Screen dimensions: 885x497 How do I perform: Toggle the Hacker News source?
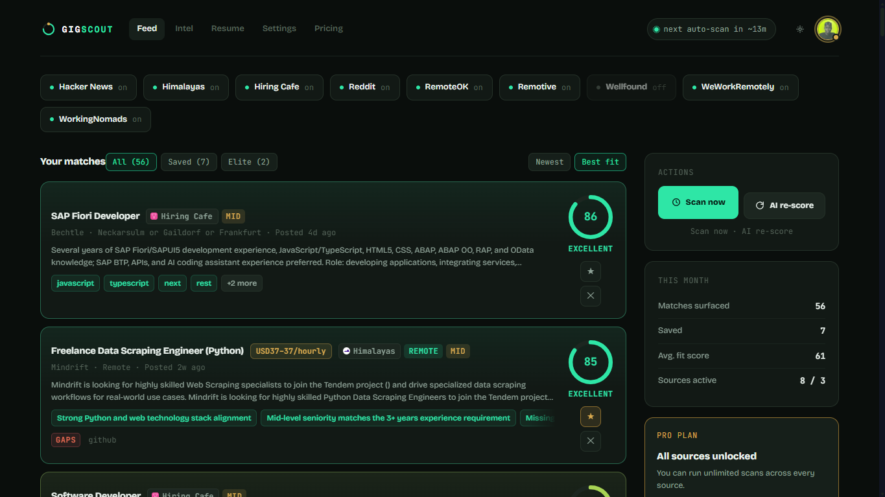(x=88, y=87)
